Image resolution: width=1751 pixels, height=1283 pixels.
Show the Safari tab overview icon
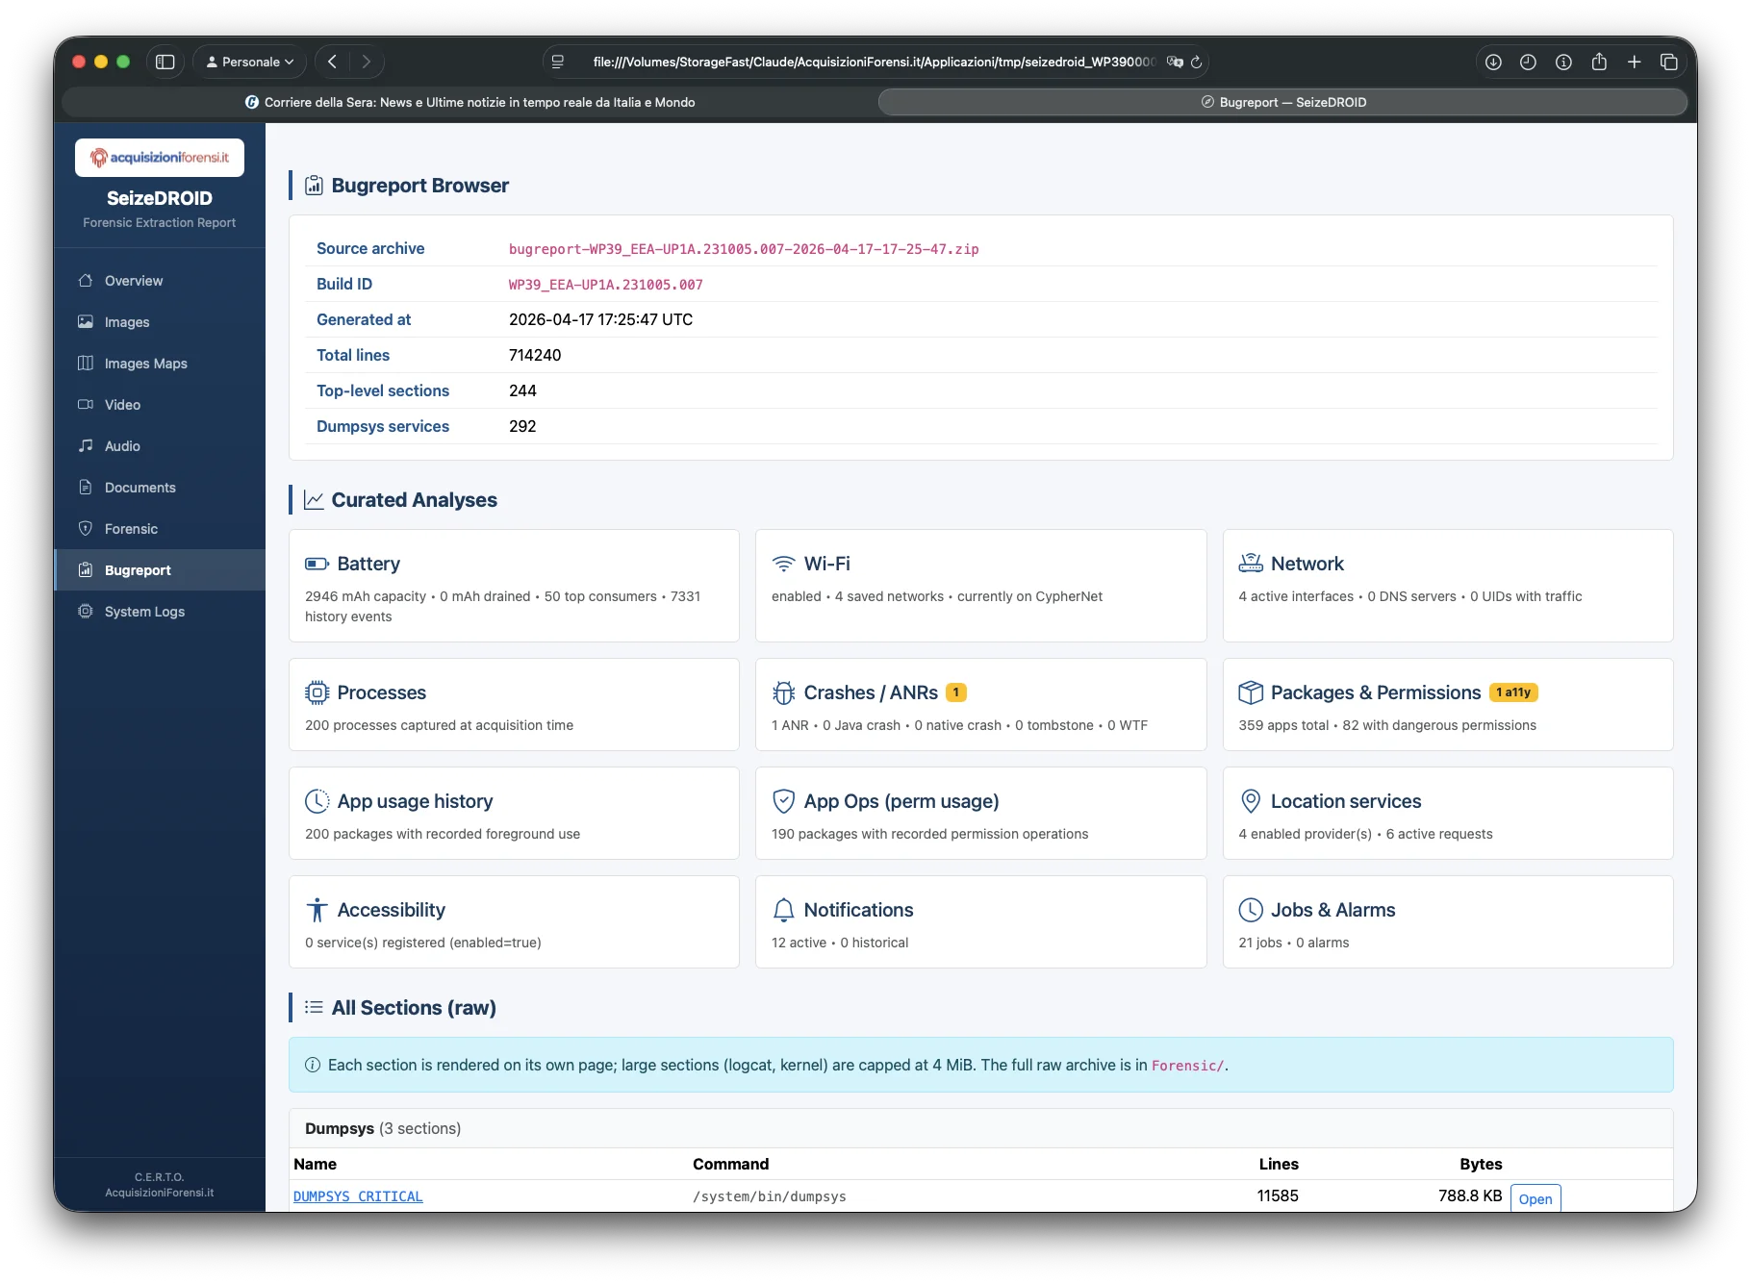point(1669,62)
